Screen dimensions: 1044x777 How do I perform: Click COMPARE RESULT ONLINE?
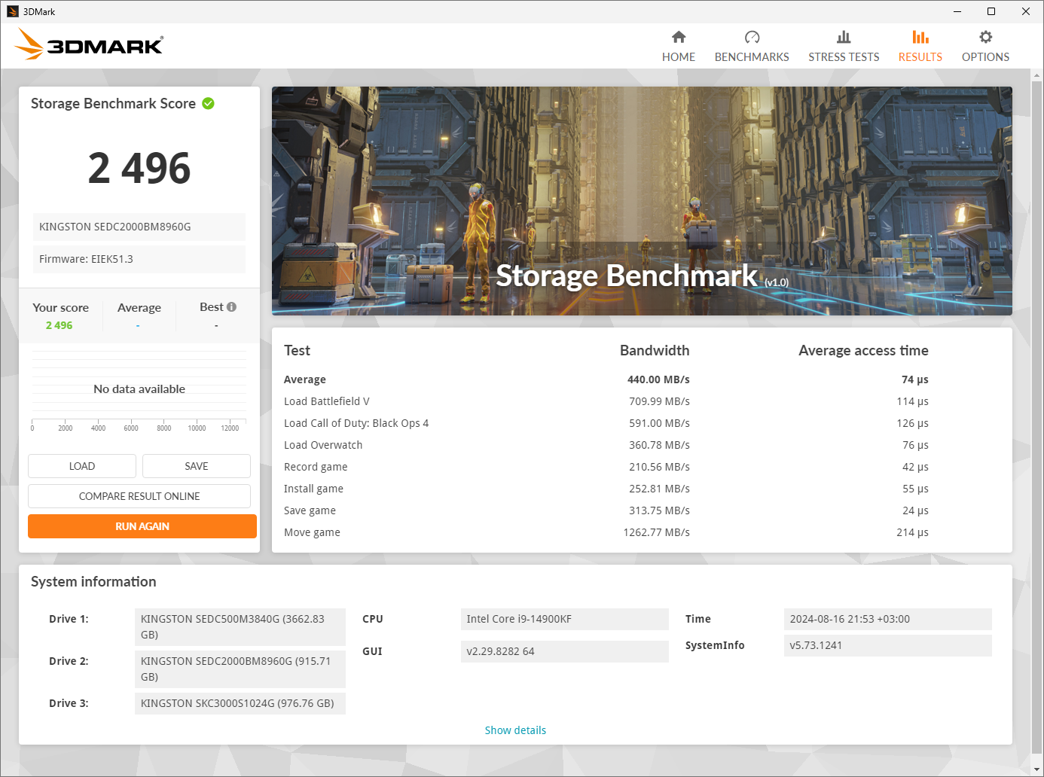tap(139, 496)
